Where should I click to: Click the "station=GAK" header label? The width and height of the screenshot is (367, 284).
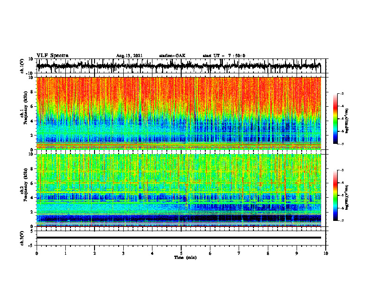click(x=172, y=56)
